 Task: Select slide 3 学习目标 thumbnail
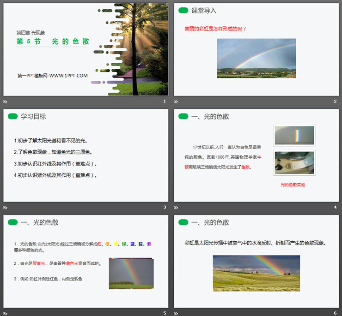(x=85, y=155)
